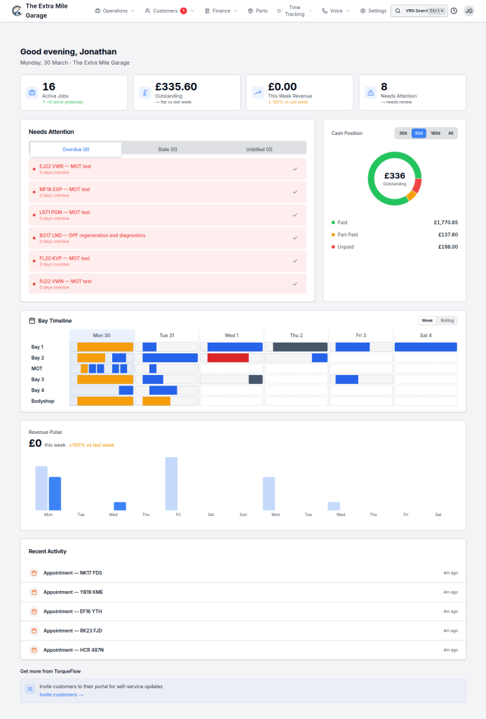Expand the Customers dropdown menu
486x719 pixels.
(169, 11)
